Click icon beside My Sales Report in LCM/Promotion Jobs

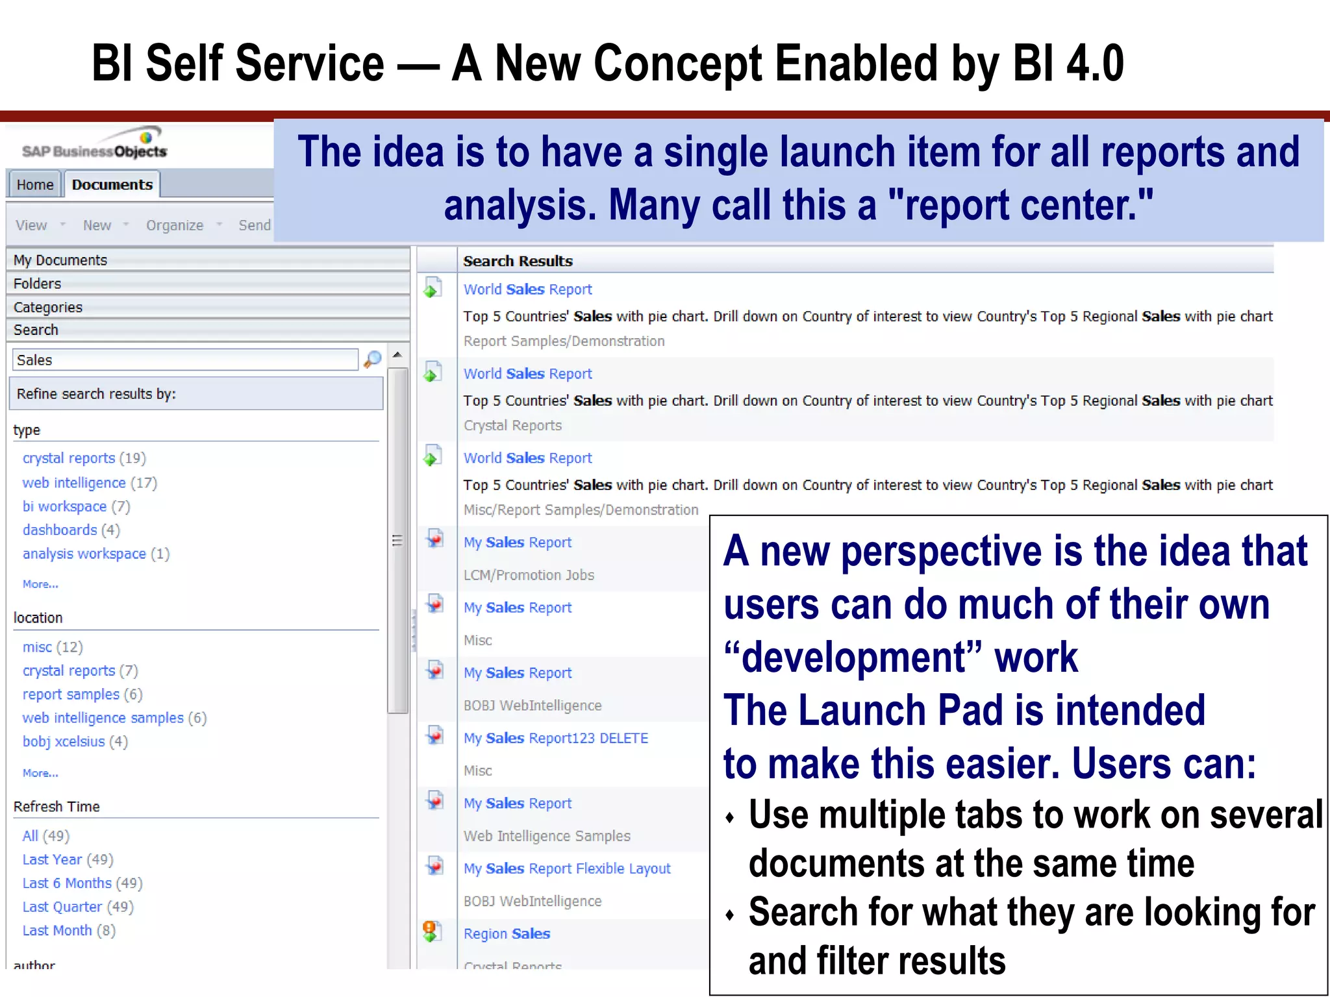434,539
